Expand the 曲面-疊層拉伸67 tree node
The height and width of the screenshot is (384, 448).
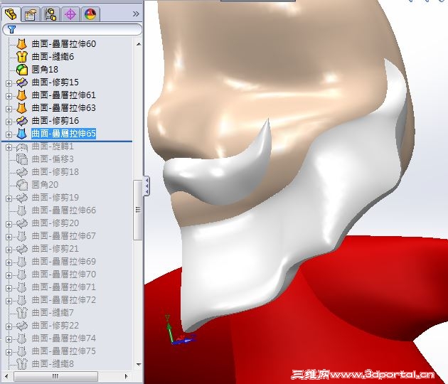pyautogui.click(x=9, y=237)
